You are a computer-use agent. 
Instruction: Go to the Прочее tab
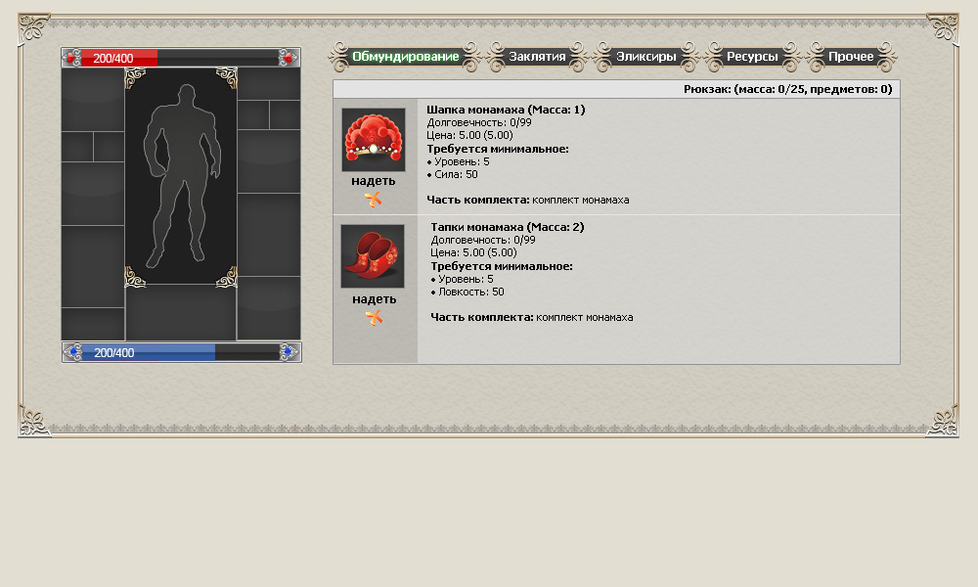(x=851, y=57)
